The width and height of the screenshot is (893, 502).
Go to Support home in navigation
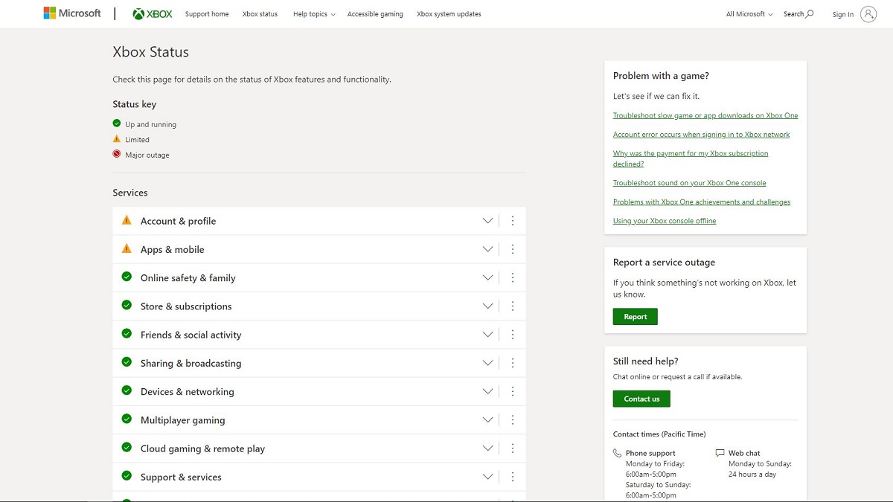(x=207, y=14)
